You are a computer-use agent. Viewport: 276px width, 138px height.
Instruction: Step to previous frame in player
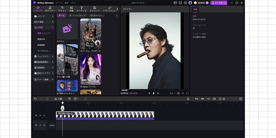pyautogui.click(x=149, y=93)
